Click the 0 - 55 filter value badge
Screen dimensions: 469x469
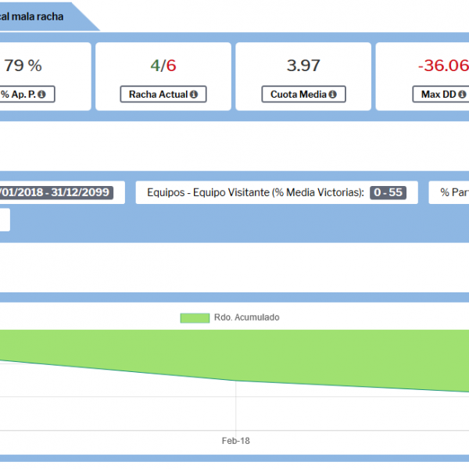tap(388, 192)
